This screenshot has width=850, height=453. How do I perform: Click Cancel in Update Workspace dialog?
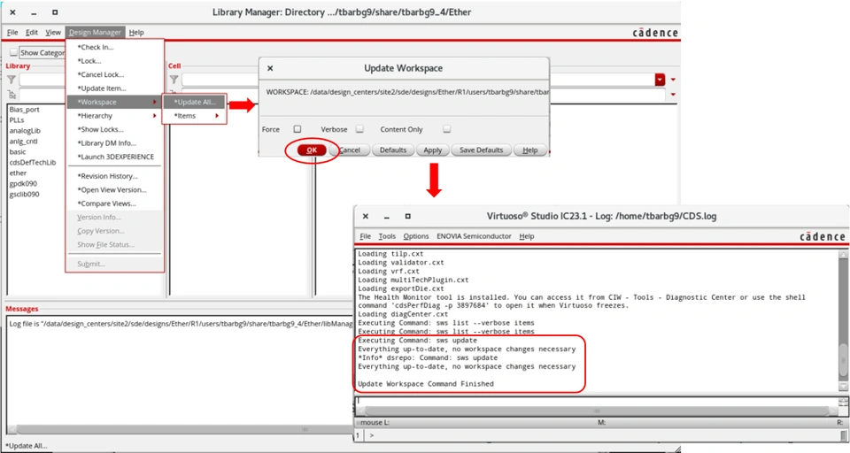tap(350, 150)
